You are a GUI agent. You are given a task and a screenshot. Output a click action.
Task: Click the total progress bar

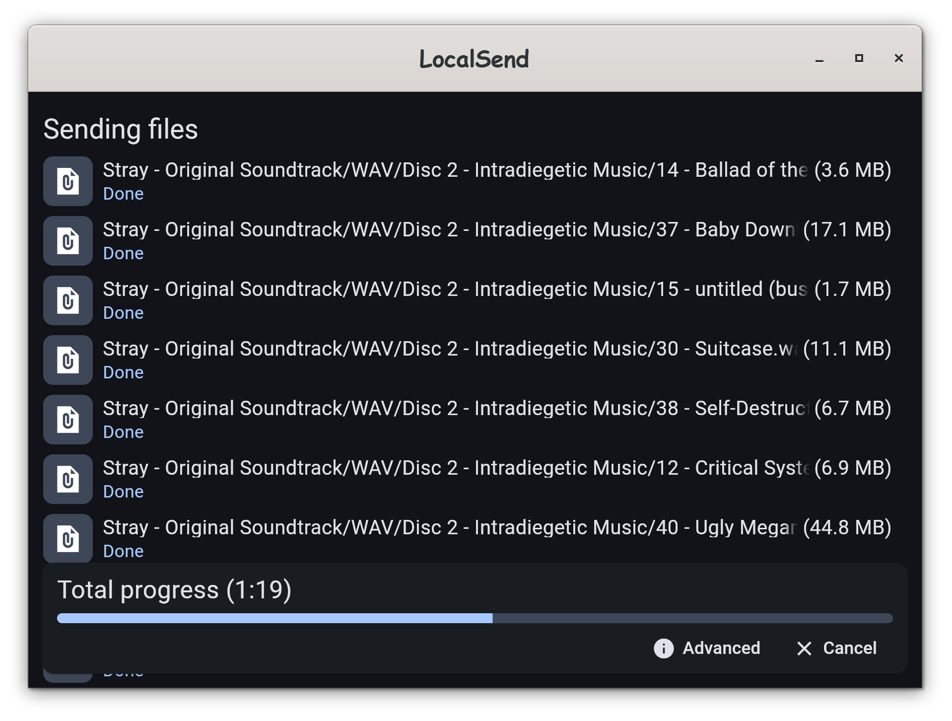(x=475, y=618)
